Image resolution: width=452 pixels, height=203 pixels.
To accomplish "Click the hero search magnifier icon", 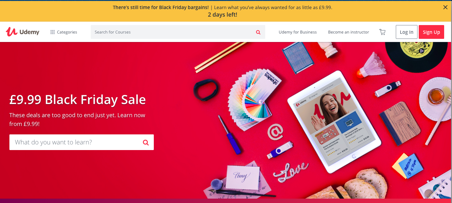I will [146, 142].
